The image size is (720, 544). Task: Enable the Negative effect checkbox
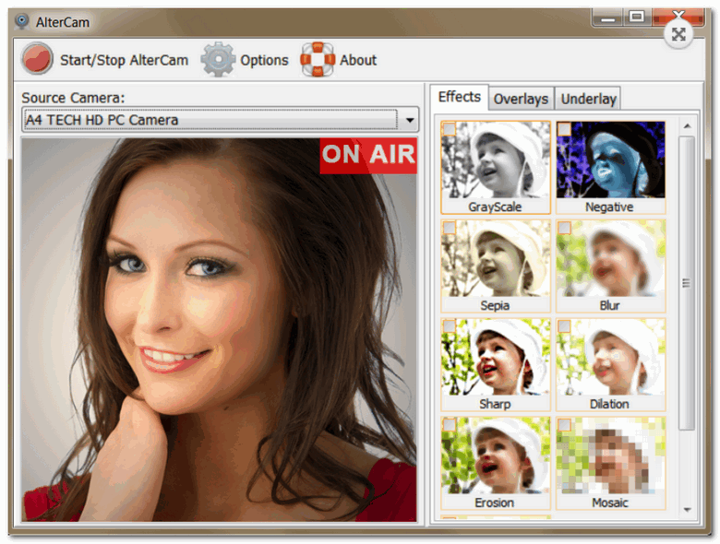click(564, 129)
